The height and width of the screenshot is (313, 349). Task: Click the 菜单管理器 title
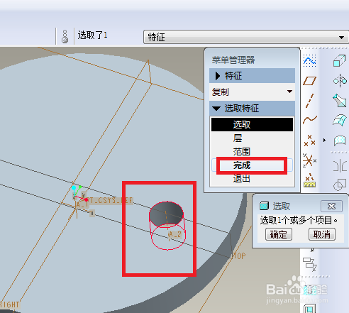pyautogui.click(x=233, y=60)
